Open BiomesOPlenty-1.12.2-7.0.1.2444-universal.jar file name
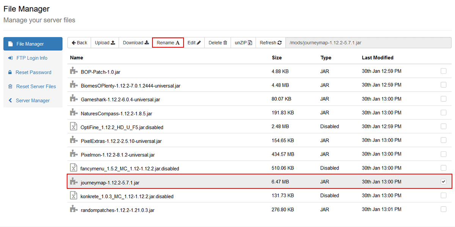Screen dimensions: 455x227 click(130, 86)
